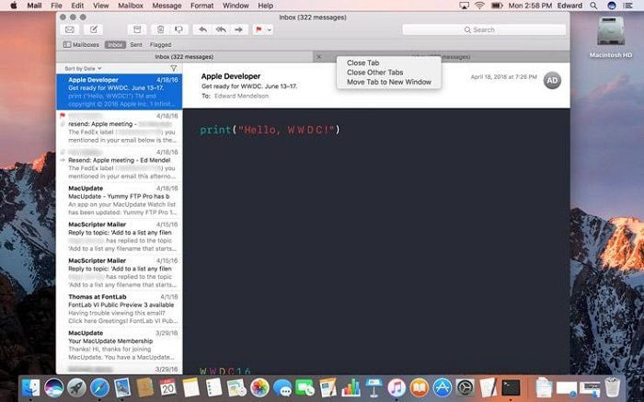Open Spotlight search magnifier in menu bar

pos(593,6)
